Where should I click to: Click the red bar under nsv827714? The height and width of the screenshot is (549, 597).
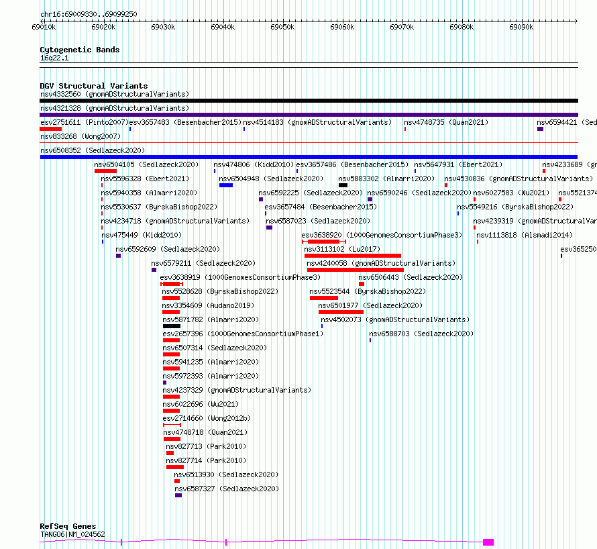coord(175,467)
